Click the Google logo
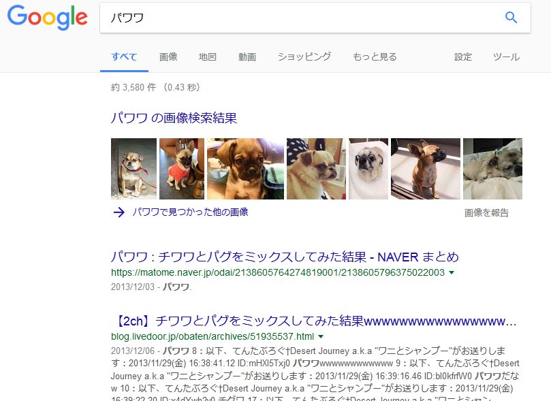Screen dimensions: 551x401 [48, 18]
